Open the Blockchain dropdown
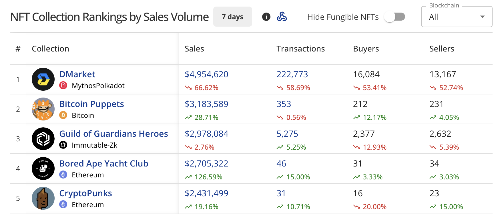This screenshot has width=504, height=214. coord(457,17)
